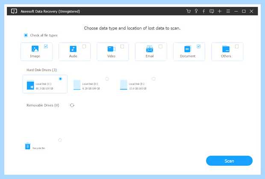Image resolution: width=265 pixels, height=179 pixels.
Task: Click the Removable Drives (0) label
Action: [43, 105]
